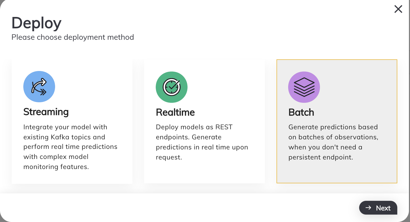Click the REST endpoints description text
The height and width of the screenshot is (222, 410).
(x=194, y=127)
